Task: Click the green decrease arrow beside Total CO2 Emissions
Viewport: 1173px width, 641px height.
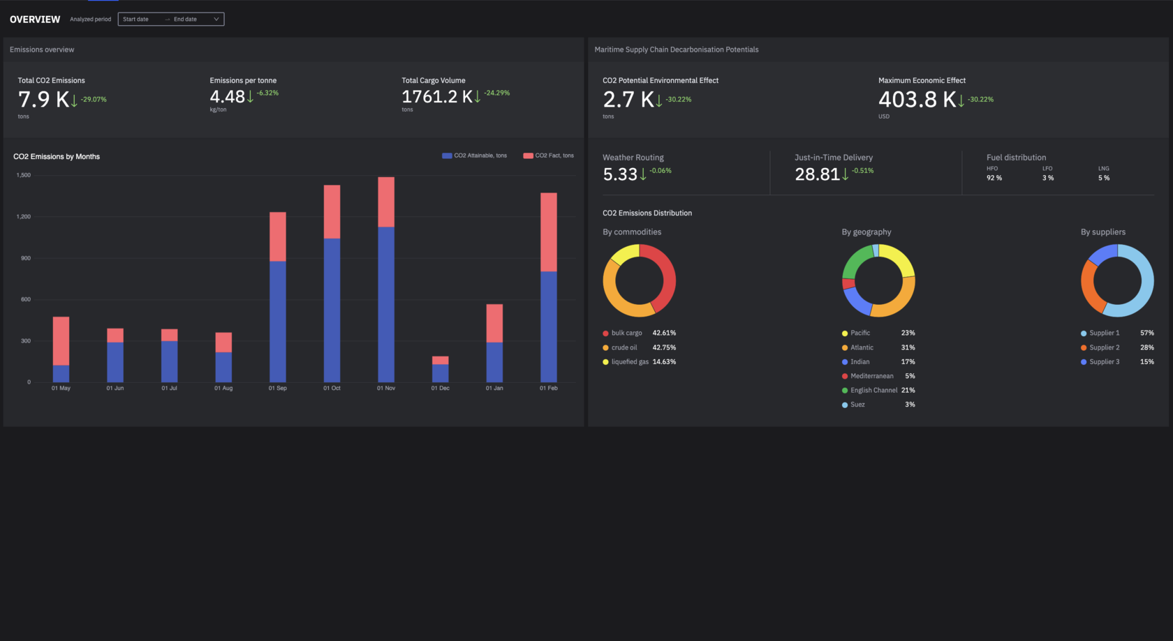Action: [74, 99]
